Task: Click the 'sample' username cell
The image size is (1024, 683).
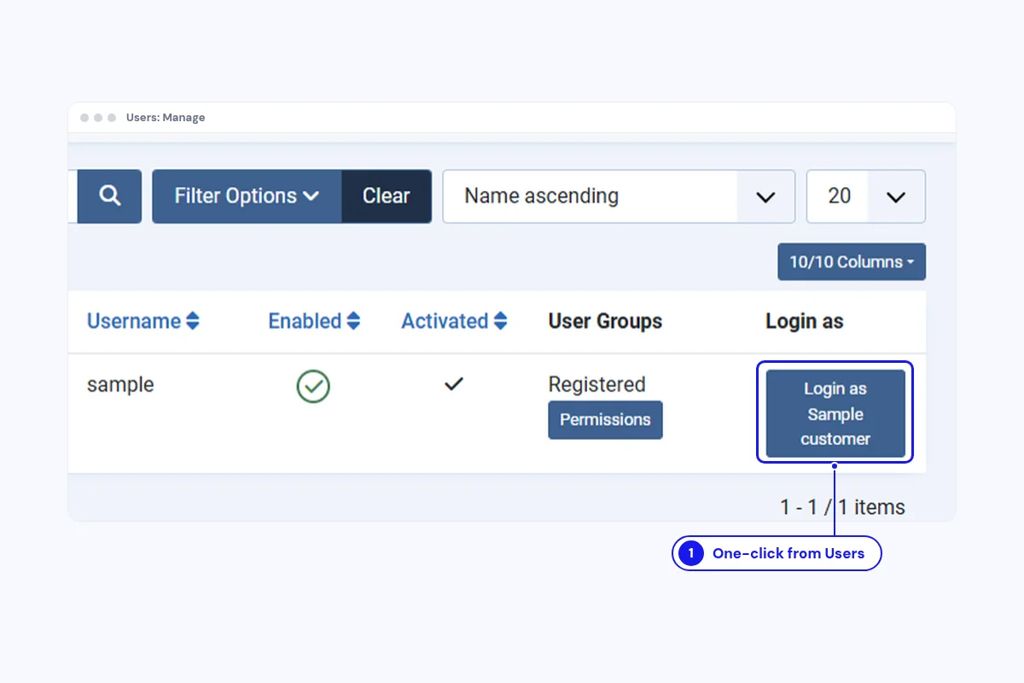Action: (x=120, y=384)
